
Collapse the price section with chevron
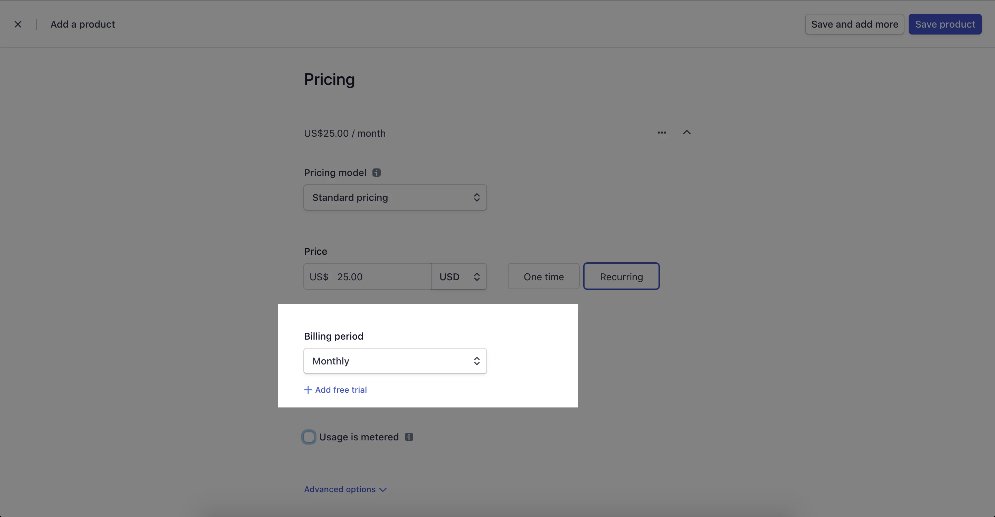tap(686, 132)
